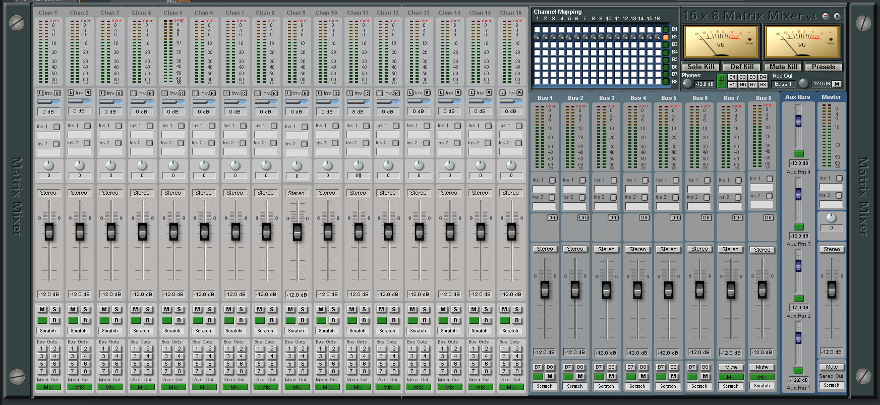Click the R invert button on Chan 16
The width and height of the screenshot is (880, 405).
click(519, 93)
